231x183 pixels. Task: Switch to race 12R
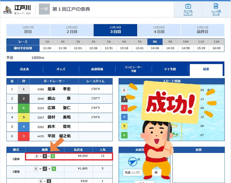tap(216, 42)
